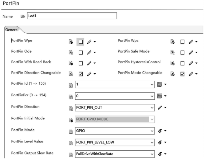The image size is (205, 159).
Task: Uncheck PortPin Direction Changeable
Action: (x=81, y=74)
